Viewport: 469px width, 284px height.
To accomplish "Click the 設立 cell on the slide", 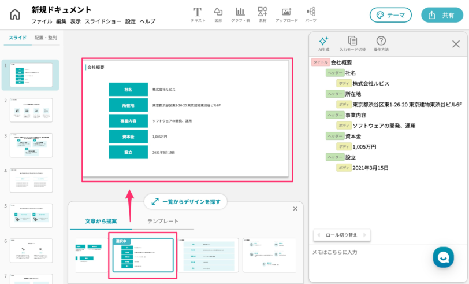I will coord(128,152).
